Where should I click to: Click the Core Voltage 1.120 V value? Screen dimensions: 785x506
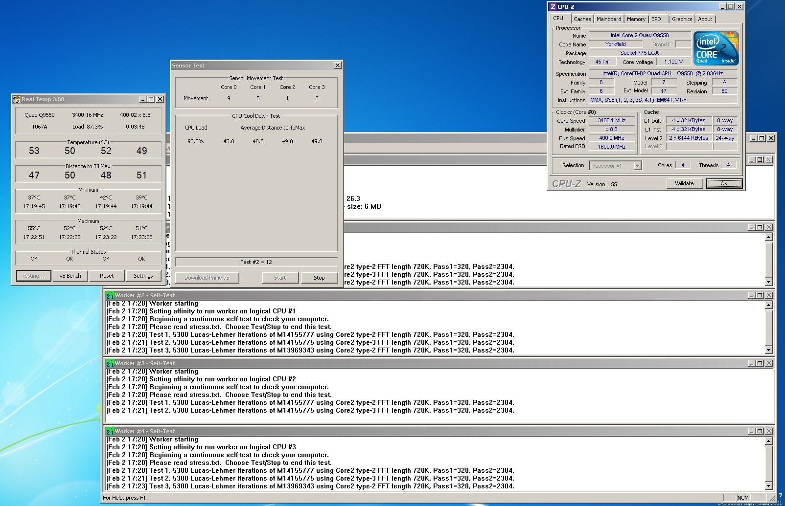point(673,62)
